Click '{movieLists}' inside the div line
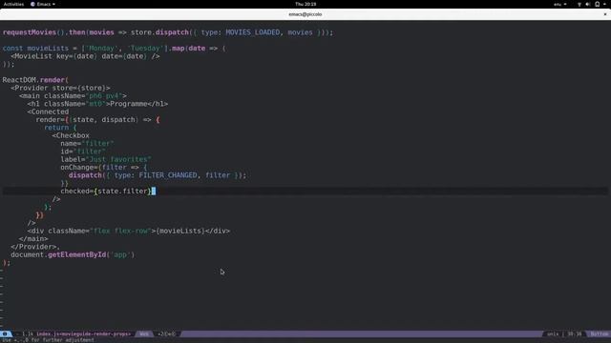The image size is (611, 343). (180, 231)
